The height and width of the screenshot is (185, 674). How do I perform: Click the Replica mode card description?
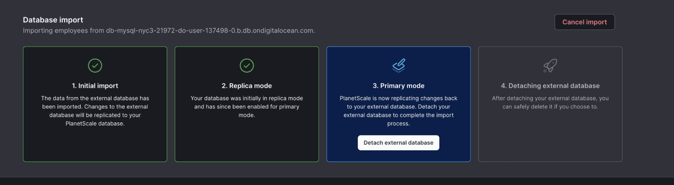pyautogui.click(x=247, y=106)
